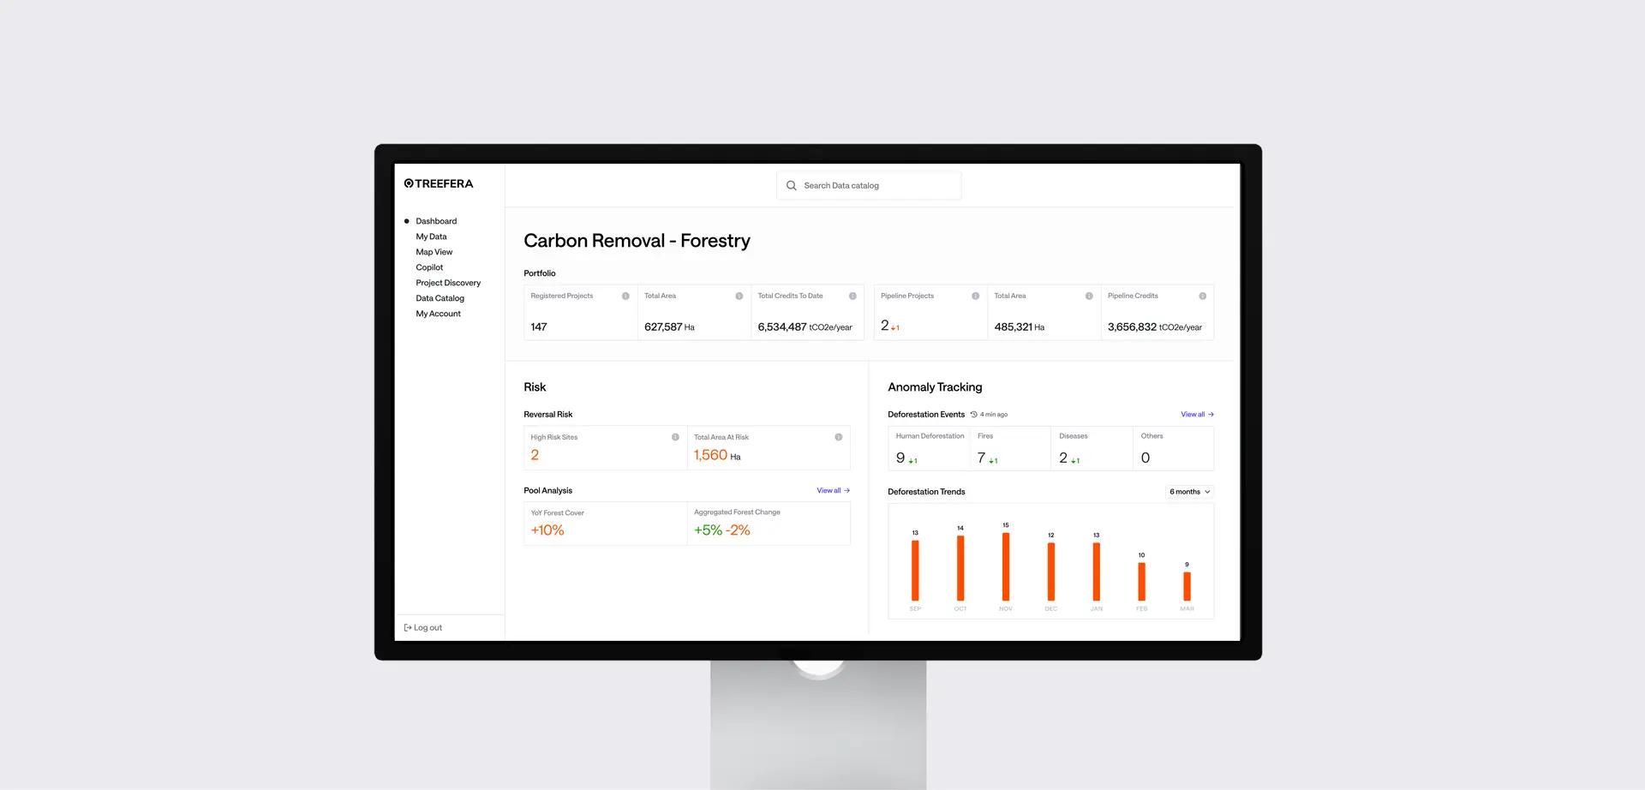Image resolution: width=1645 pixels, height=790 pixels.
Task: Click the Dashboard active bullet indicator
Action: point(407,221)
